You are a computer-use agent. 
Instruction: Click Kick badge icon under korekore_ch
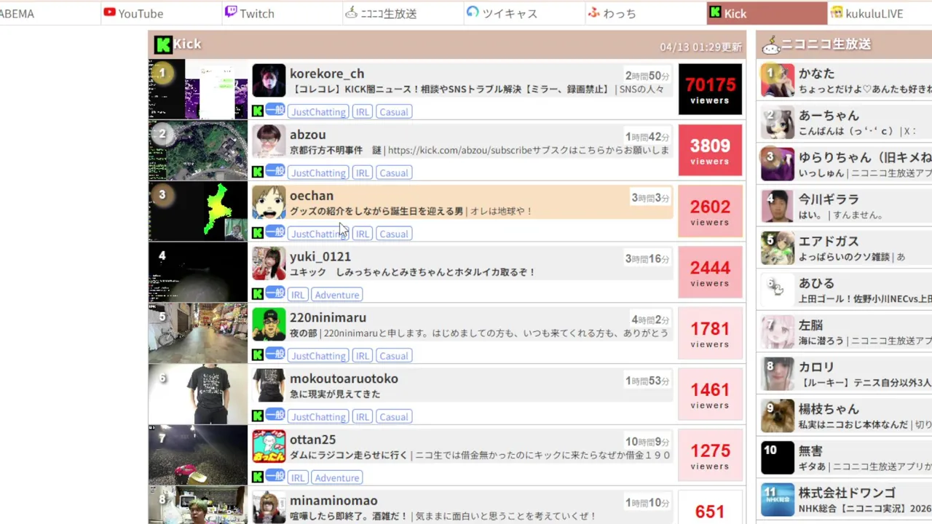pyautogui.click(x=258, y=111)
